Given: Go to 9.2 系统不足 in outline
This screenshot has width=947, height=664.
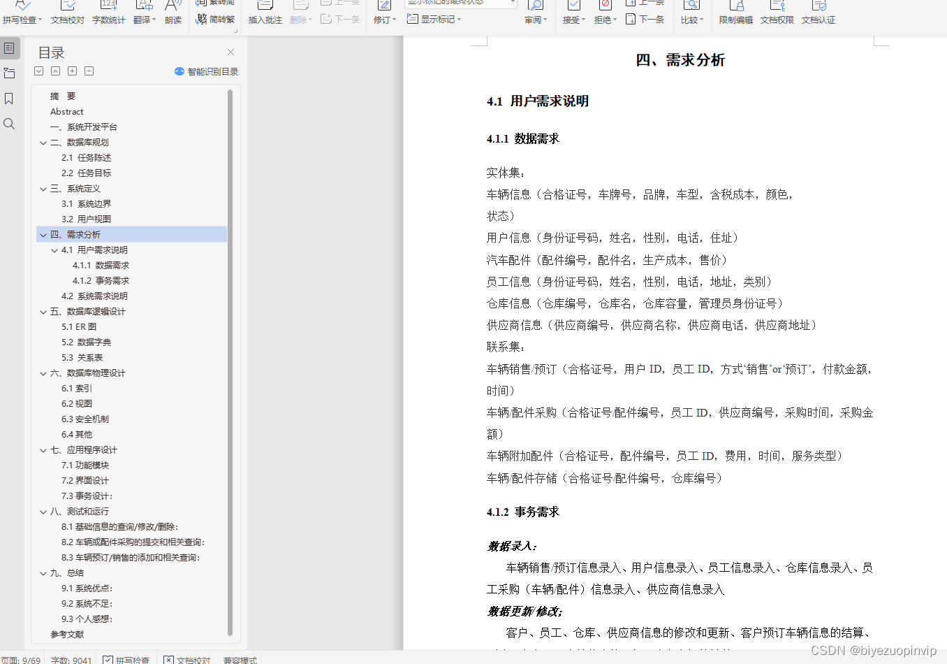Looking at the screenshot, I should tap(87, 604).
